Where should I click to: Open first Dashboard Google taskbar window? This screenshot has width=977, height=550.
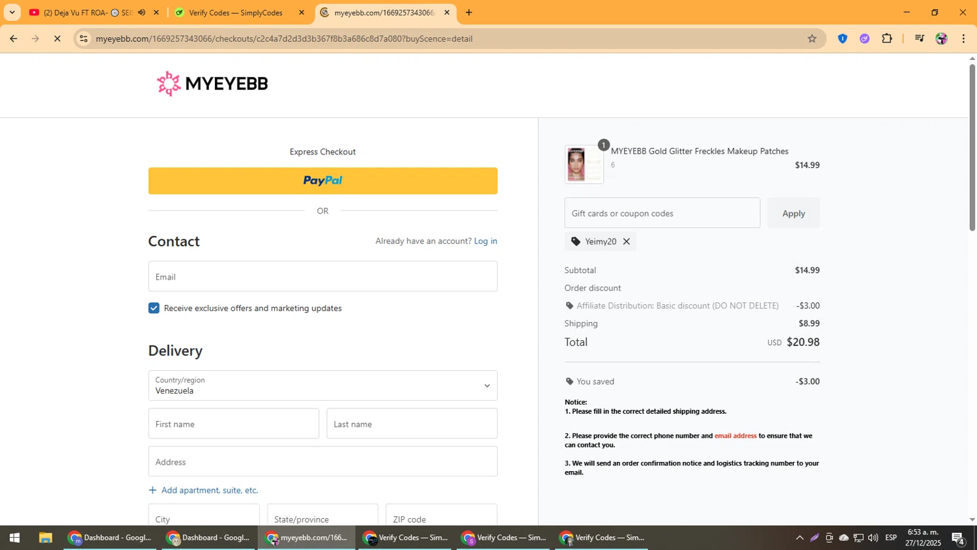(x=111, y=538)
